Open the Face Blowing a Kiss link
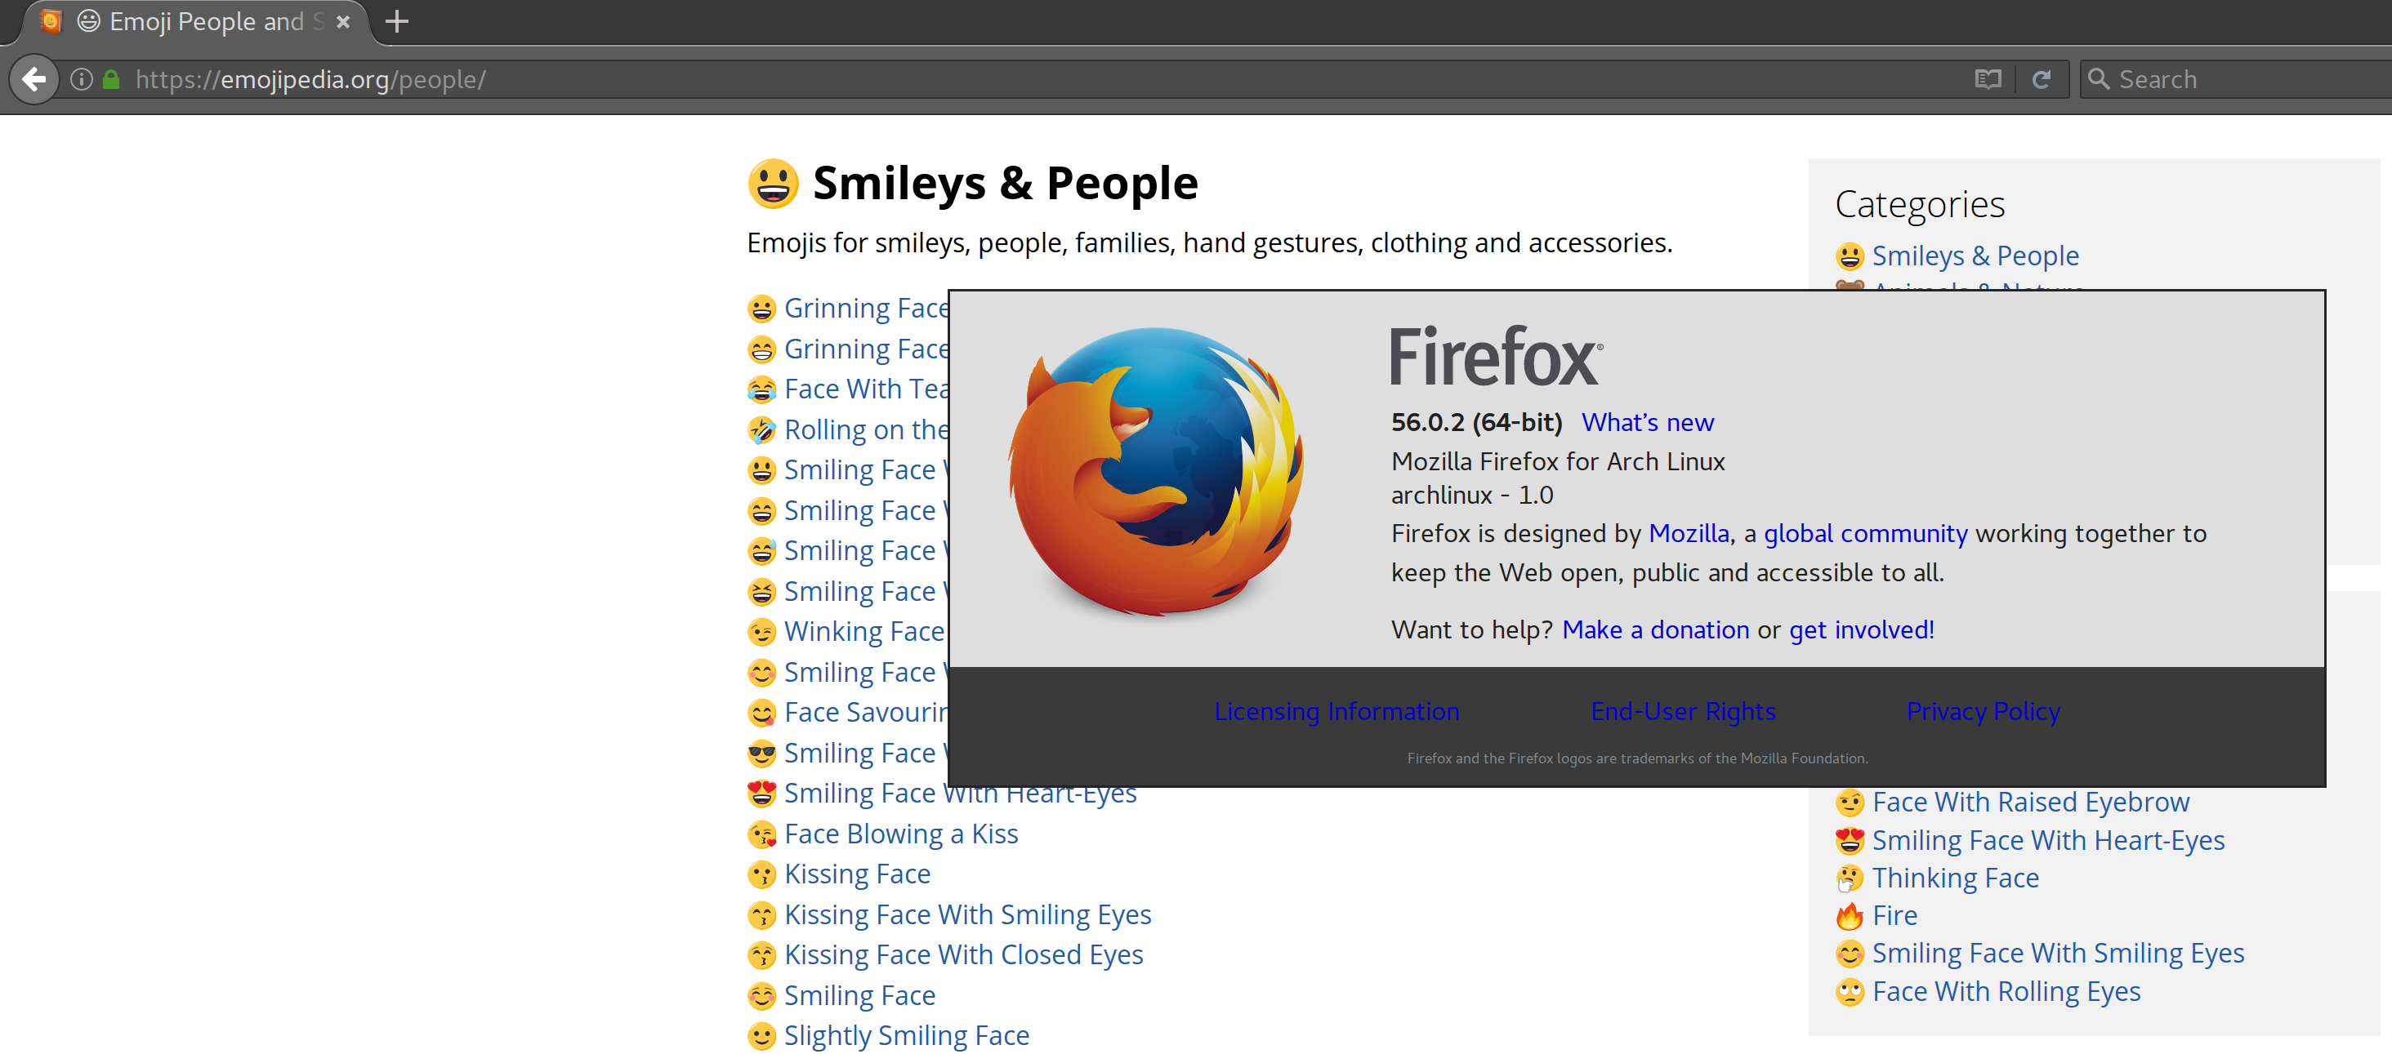Screen dimensions: 2392x1054 tap(901, 834)
